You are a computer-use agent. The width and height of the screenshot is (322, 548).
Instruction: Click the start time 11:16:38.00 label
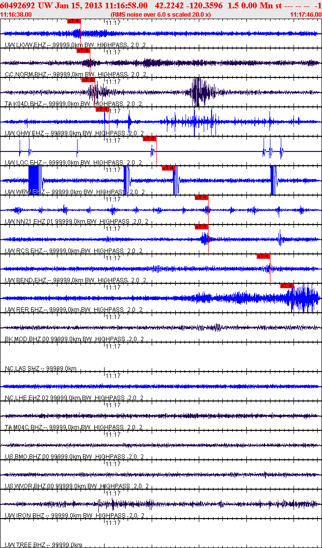tap(16, 15)
